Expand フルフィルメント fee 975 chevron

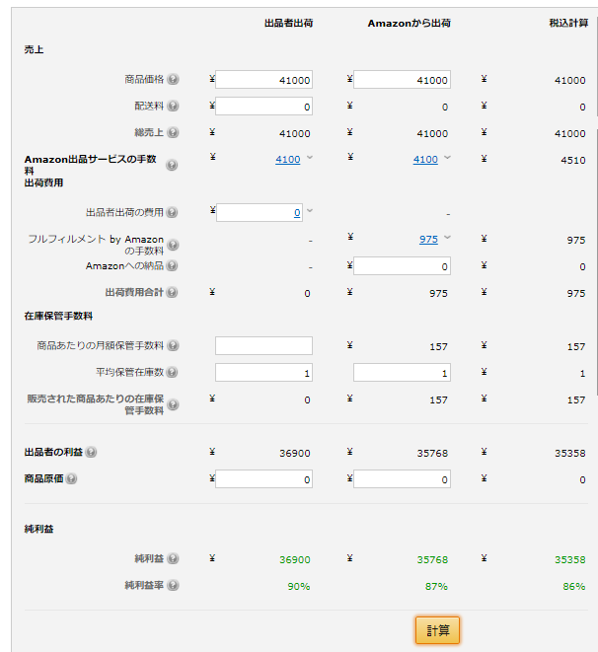pyautogui.click(x=448, y=238)
